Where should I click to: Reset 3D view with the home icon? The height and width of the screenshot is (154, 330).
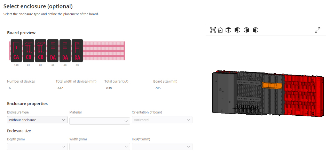point(220,30)
